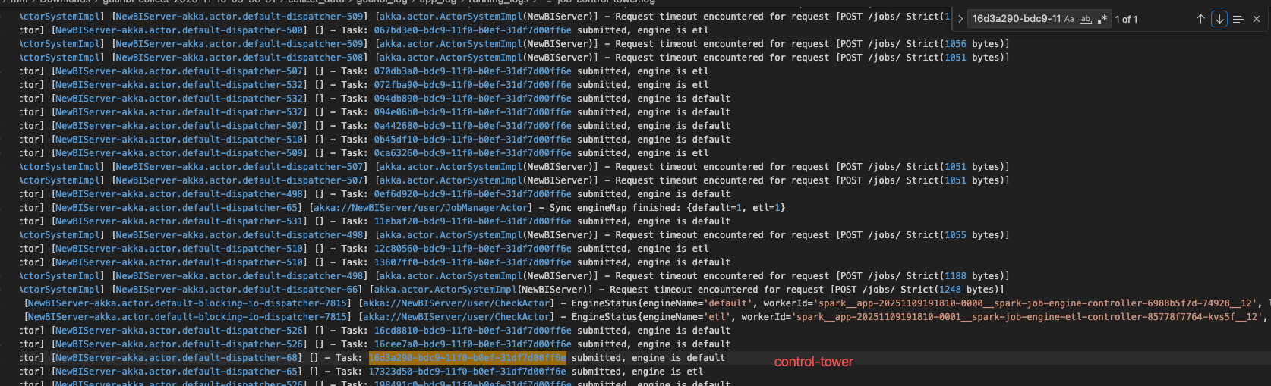Toggle Find in Selection icon
Viewport: 1271px width, 386px height.
[x=1238, y=19]
